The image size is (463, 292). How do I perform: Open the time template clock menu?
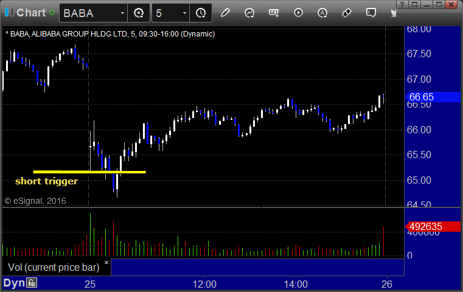click(x=201, y=13)
